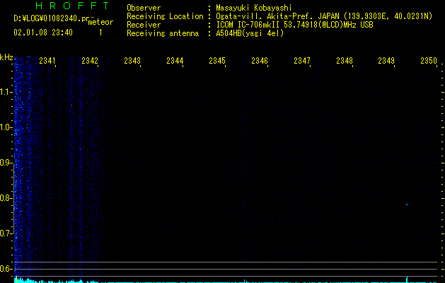The image size is (445, 283).
Task: Click the 0.8 kHz axis label
Action: (6, 198)
